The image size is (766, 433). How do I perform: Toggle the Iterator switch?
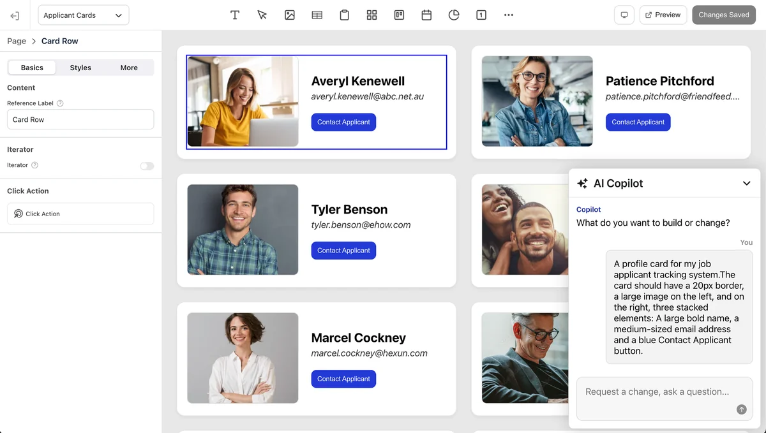[x=147, y=166]
